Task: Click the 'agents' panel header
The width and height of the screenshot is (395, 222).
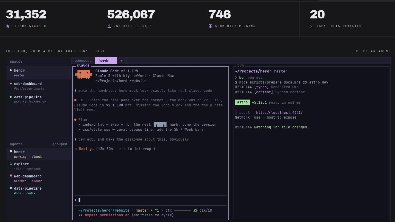Action: click(x=16, y=144)
